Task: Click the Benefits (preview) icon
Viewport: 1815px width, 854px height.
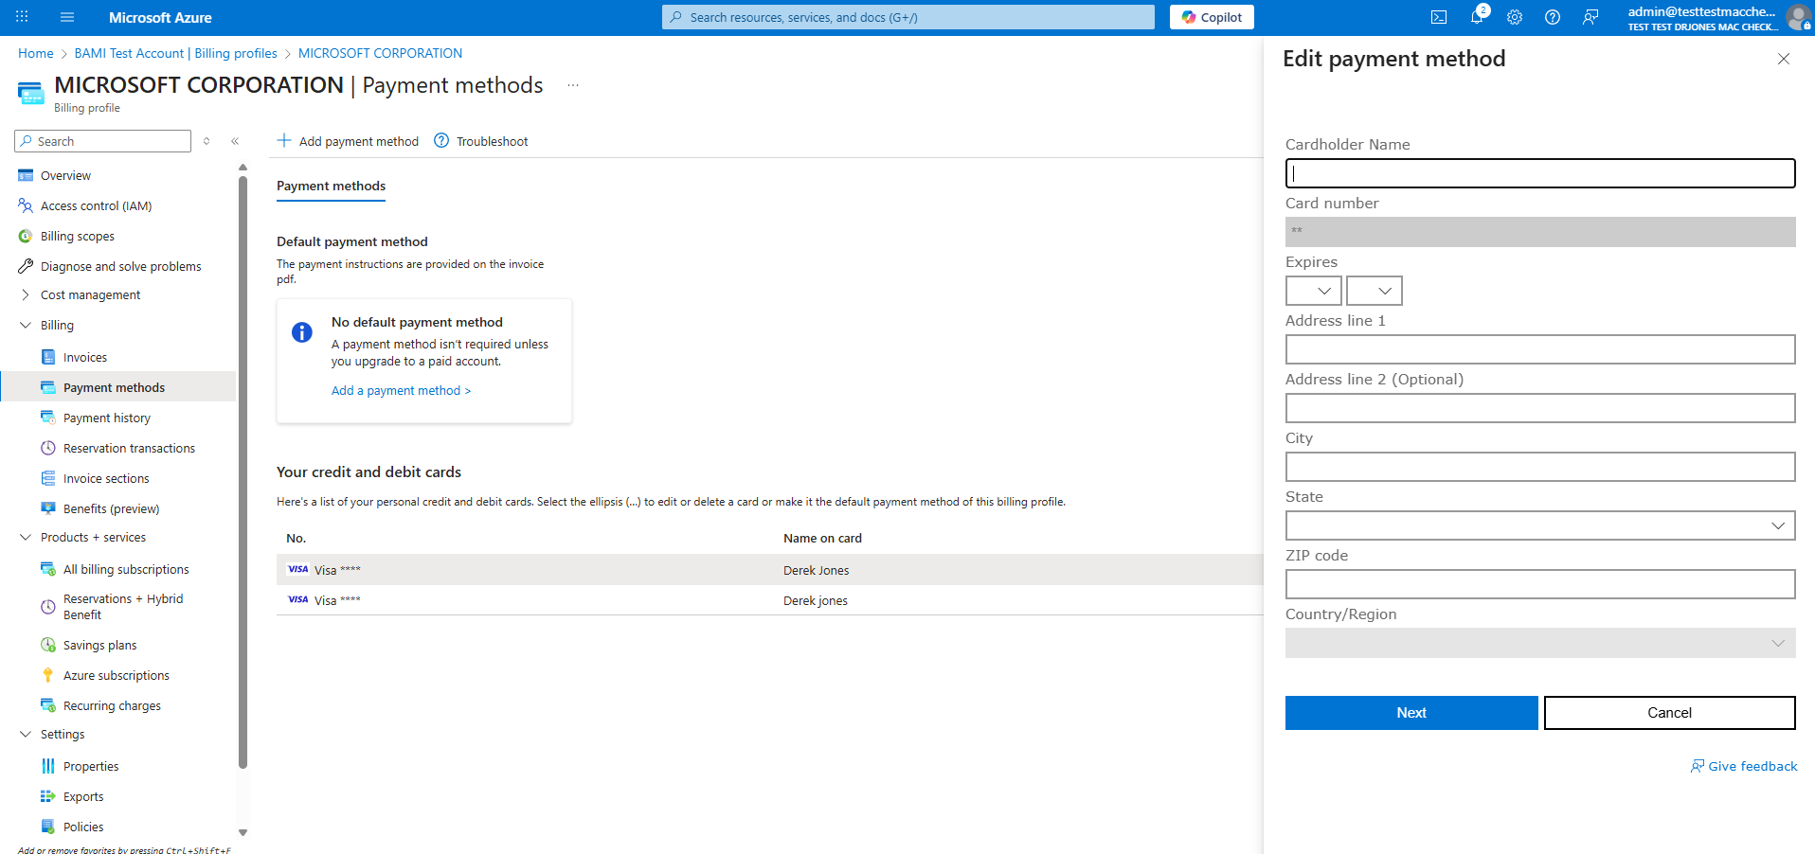Action: click(48, 508)
